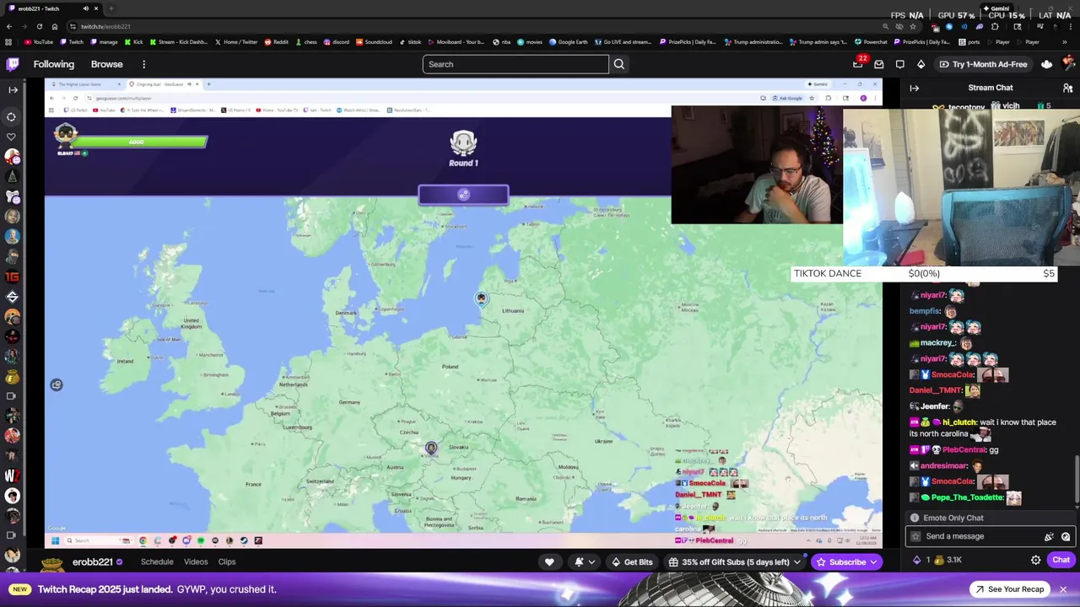
Task: Click See Your Recap button
Action: pyautogui.click(x=1008, y=589)
